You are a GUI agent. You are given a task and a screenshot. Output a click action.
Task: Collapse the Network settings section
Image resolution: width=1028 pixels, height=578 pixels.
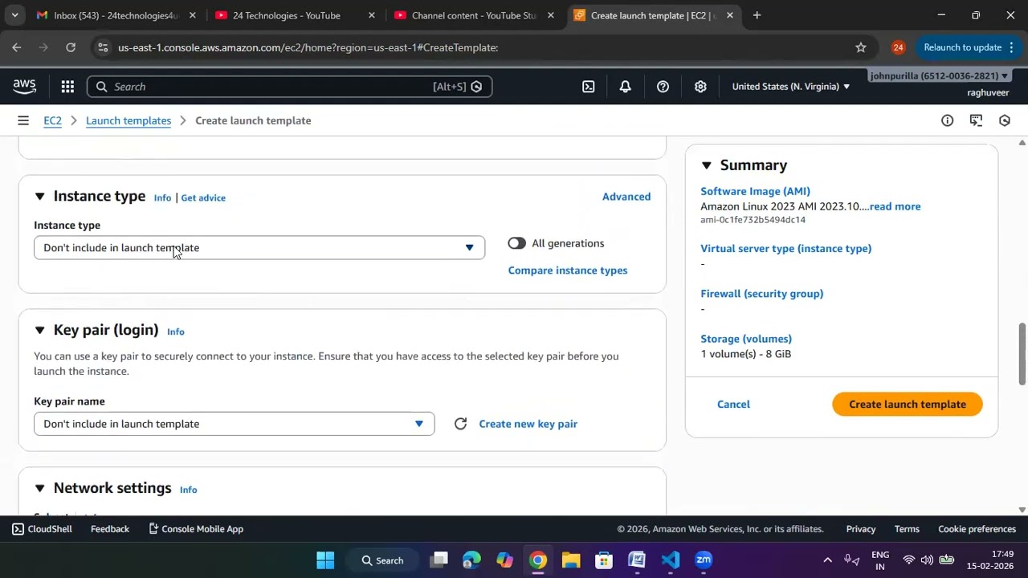click(39, 488)
